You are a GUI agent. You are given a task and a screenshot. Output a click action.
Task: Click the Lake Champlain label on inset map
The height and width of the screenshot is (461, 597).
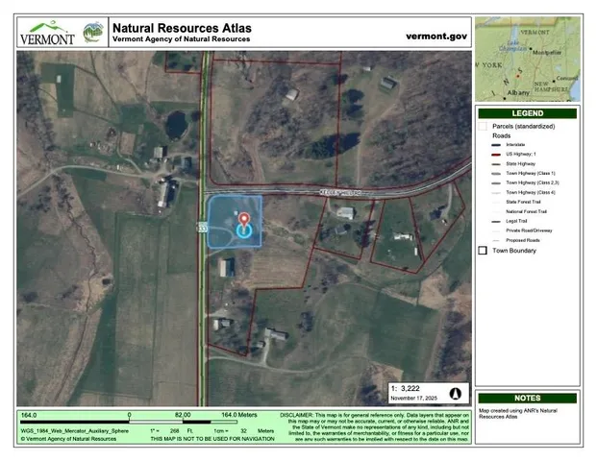(x=512, y=46)
